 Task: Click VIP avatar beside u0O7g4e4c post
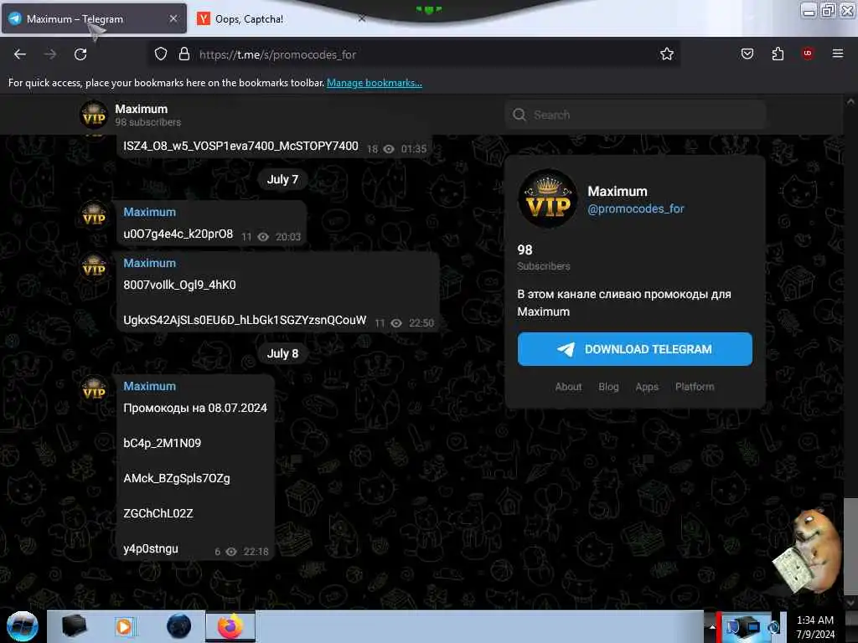pos(94,214)
